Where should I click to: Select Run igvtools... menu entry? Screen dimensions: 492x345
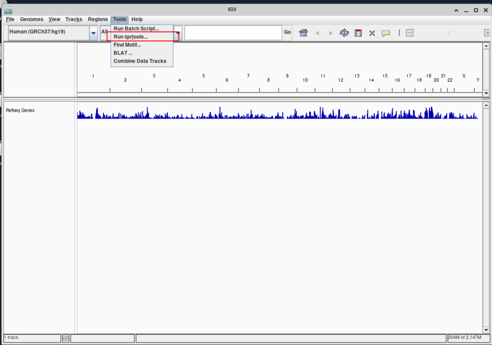tap(142, 37)
